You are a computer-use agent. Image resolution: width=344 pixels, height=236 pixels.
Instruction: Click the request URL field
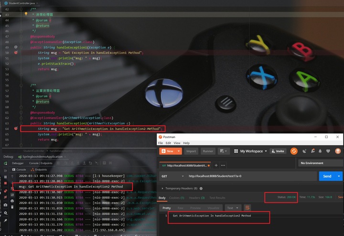[x=251, y=176]
